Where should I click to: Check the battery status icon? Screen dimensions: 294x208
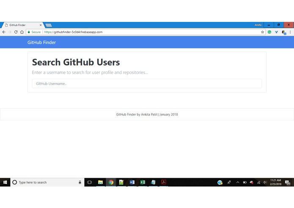pyautogui.click(x=245, y=182)
